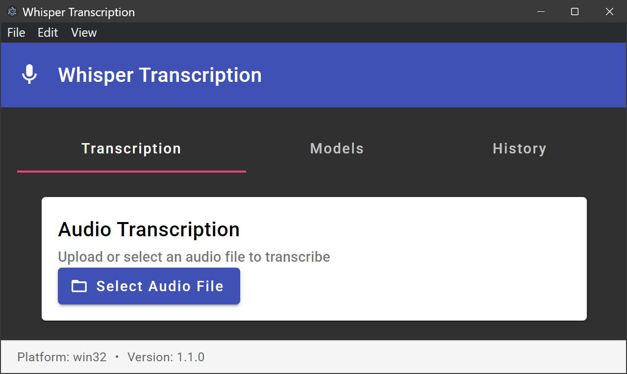Click the Electron app icon in title bar

point(12,12)
